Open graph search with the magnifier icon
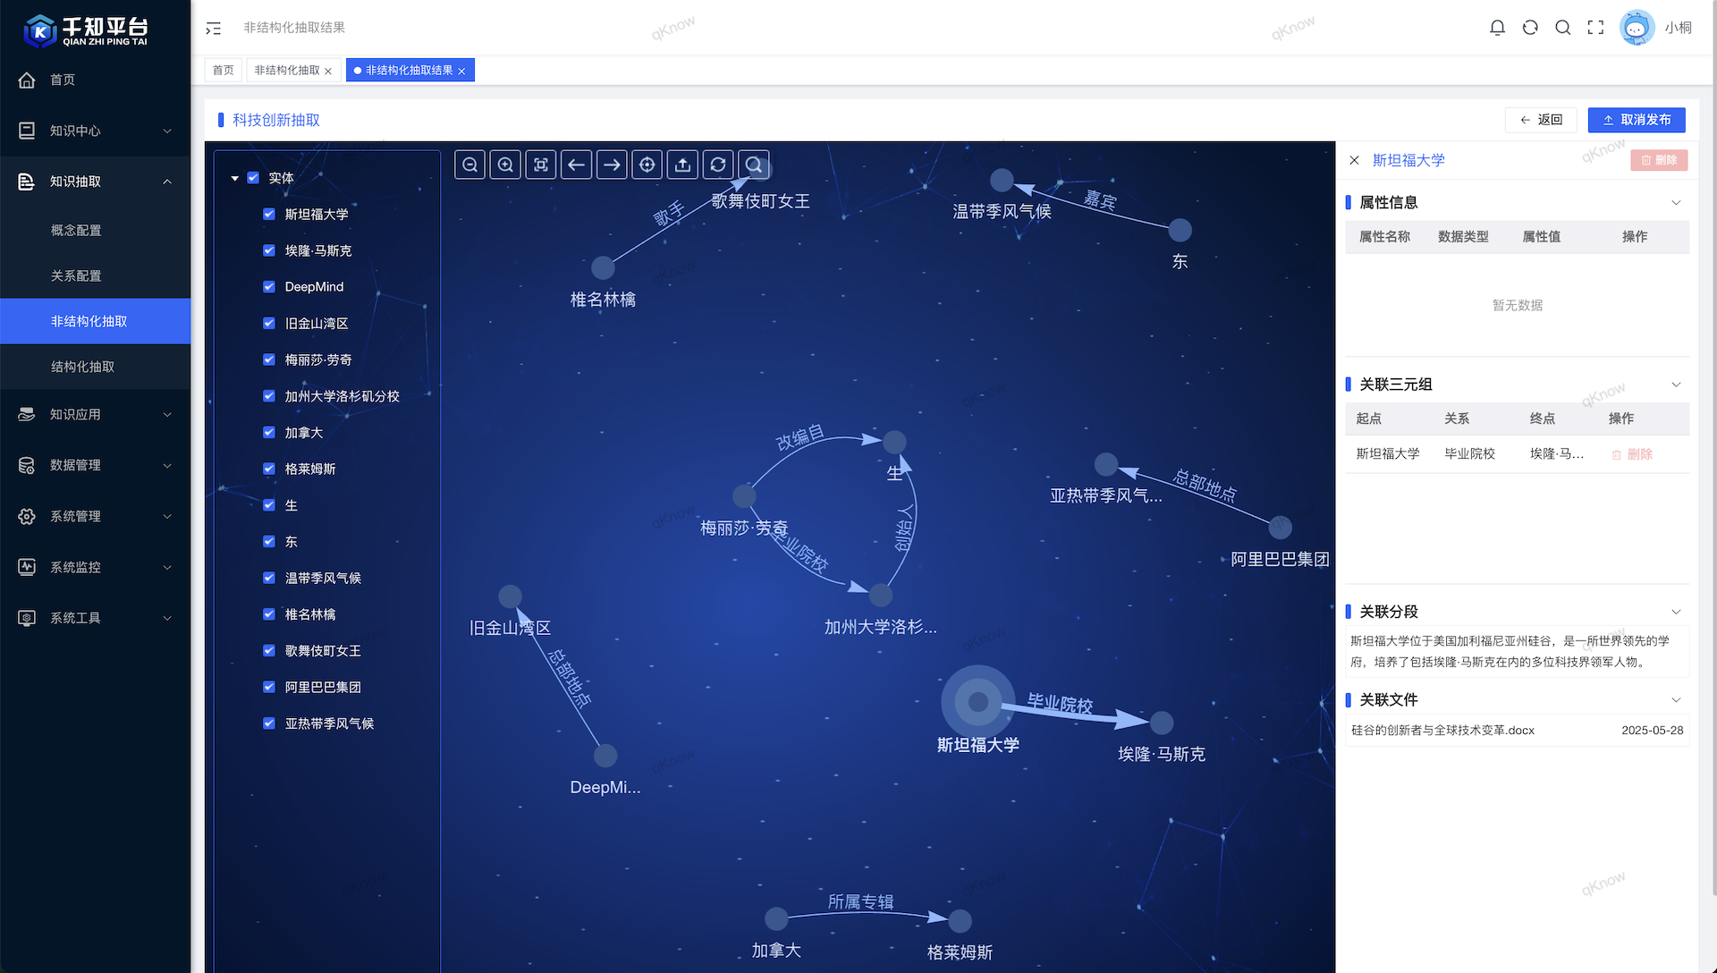 point(754,165)
